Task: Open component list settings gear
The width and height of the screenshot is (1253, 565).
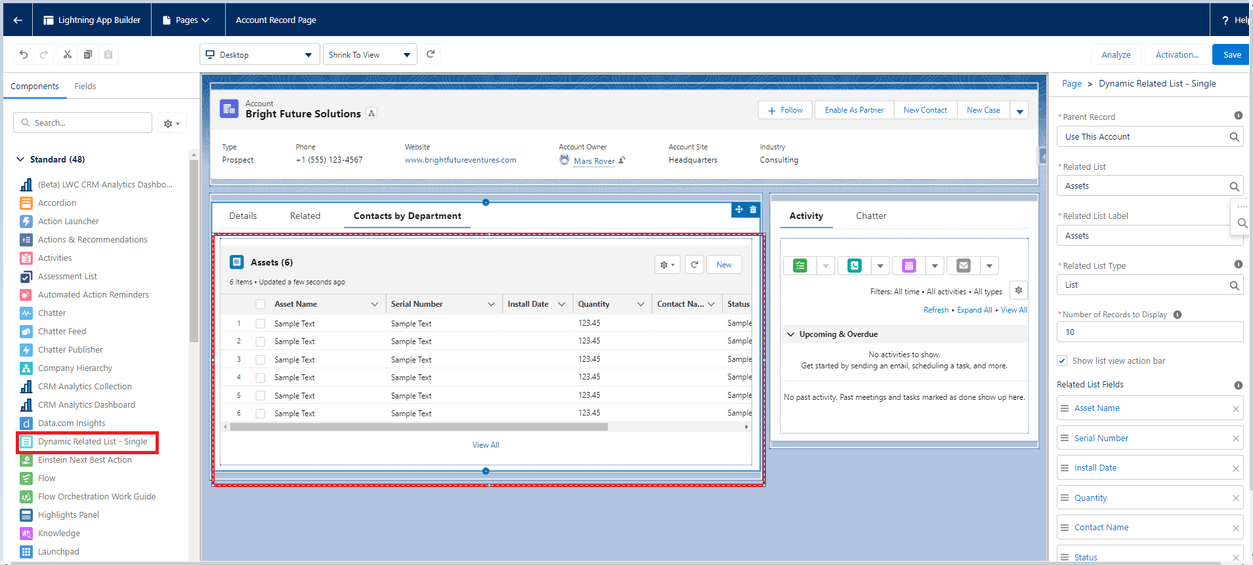Action: point(172,123)
